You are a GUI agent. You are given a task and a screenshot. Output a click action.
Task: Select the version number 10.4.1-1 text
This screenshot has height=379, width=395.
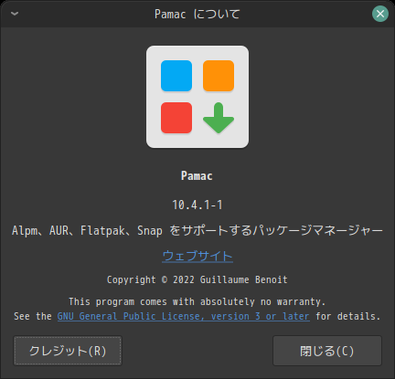click(x=197, y=205)
